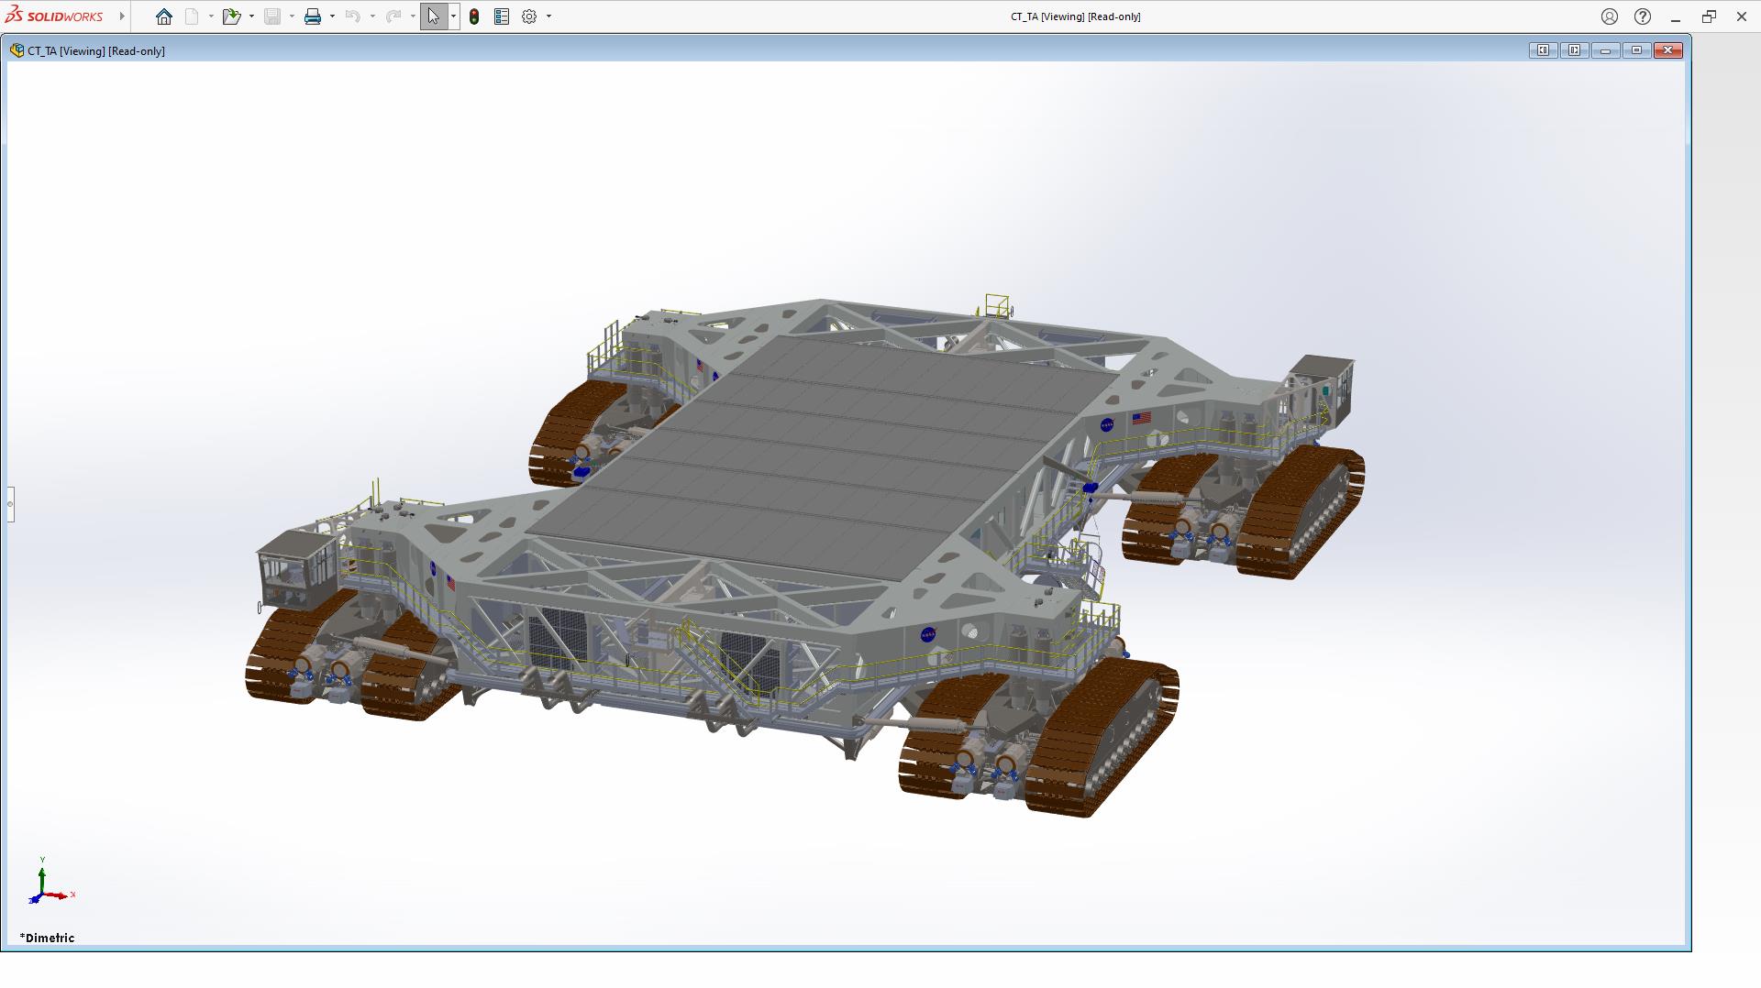Expand the collapsed left panel handle

tap(10, 504)
